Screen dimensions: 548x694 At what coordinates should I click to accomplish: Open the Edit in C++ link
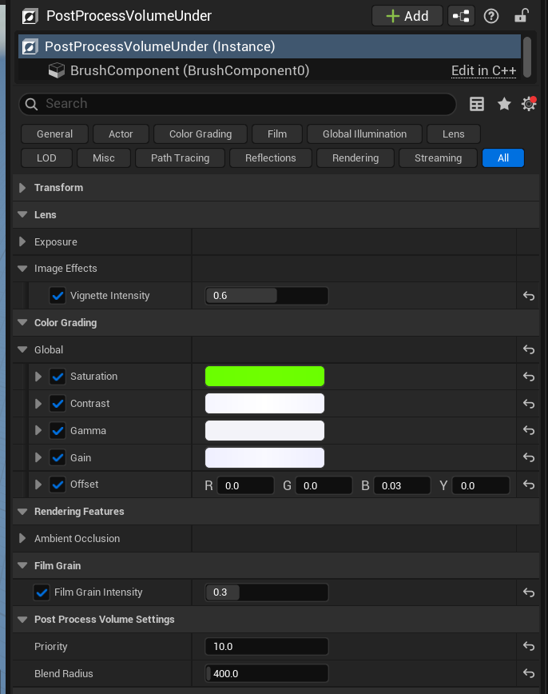click(483, 71)
